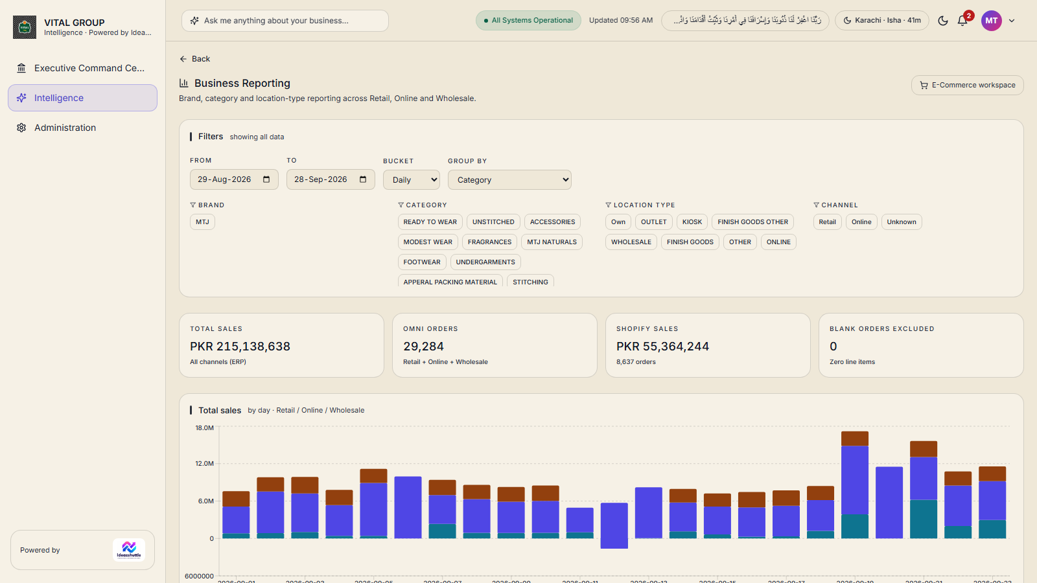Image resolution: width=1037 pixels, height=583 pixels.
Task: Click the Ideaschuttle powered-by logo
Action: (129, 550)
